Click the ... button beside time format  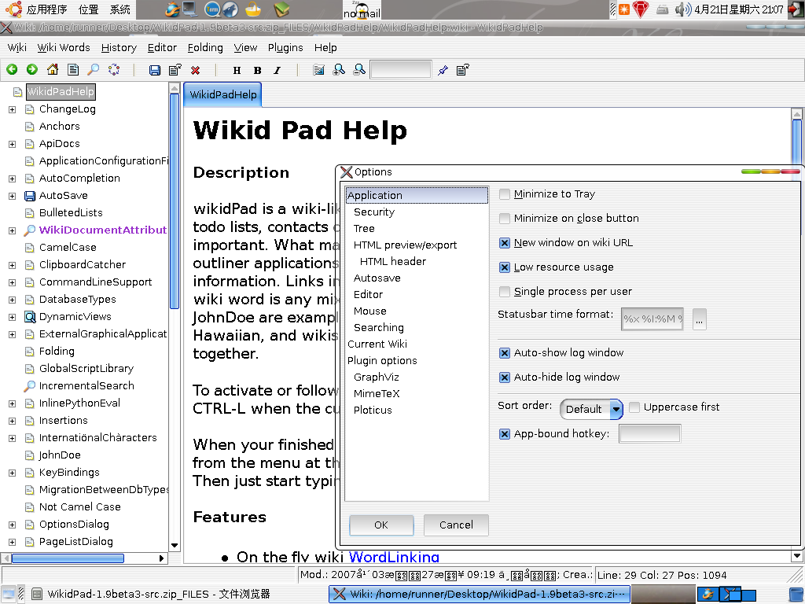(699, 319)
